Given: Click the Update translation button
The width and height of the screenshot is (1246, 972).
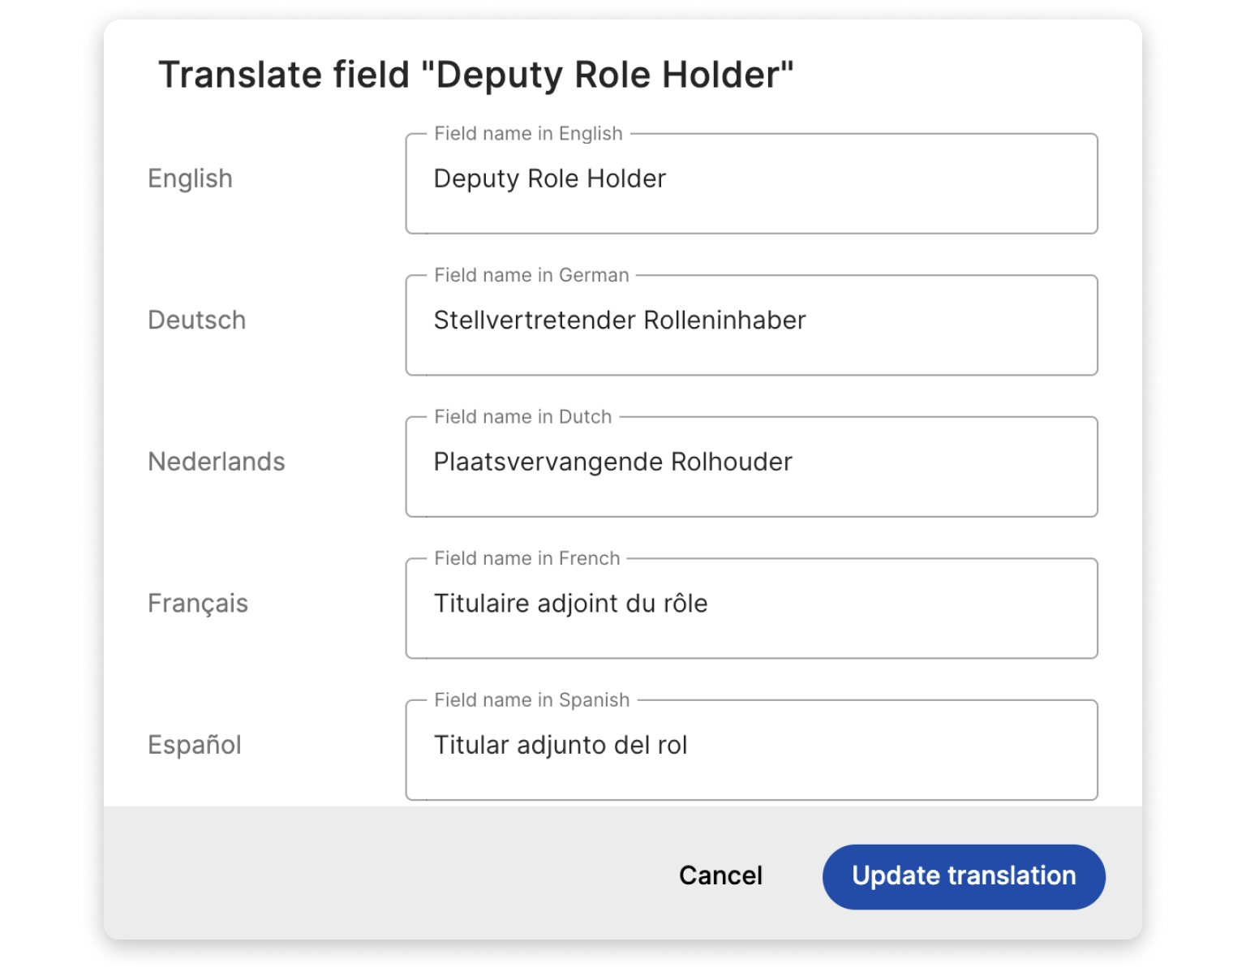Looking at the screenshot, I should point(963,876).
